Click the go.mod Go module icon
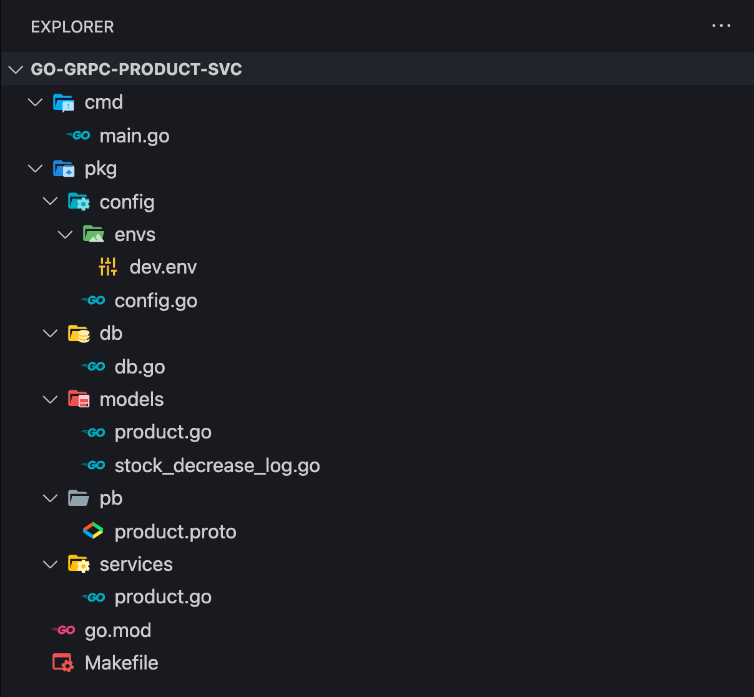This screenshot has height=697, width=754. (63, 630)
